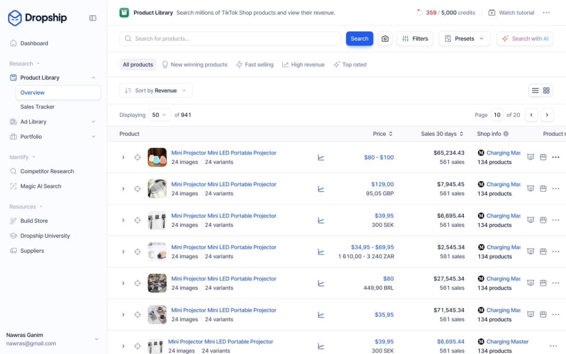Viewport: 566px width, 354px height.
Task: Expand the first product row chevron
Action: pos(124,158)
